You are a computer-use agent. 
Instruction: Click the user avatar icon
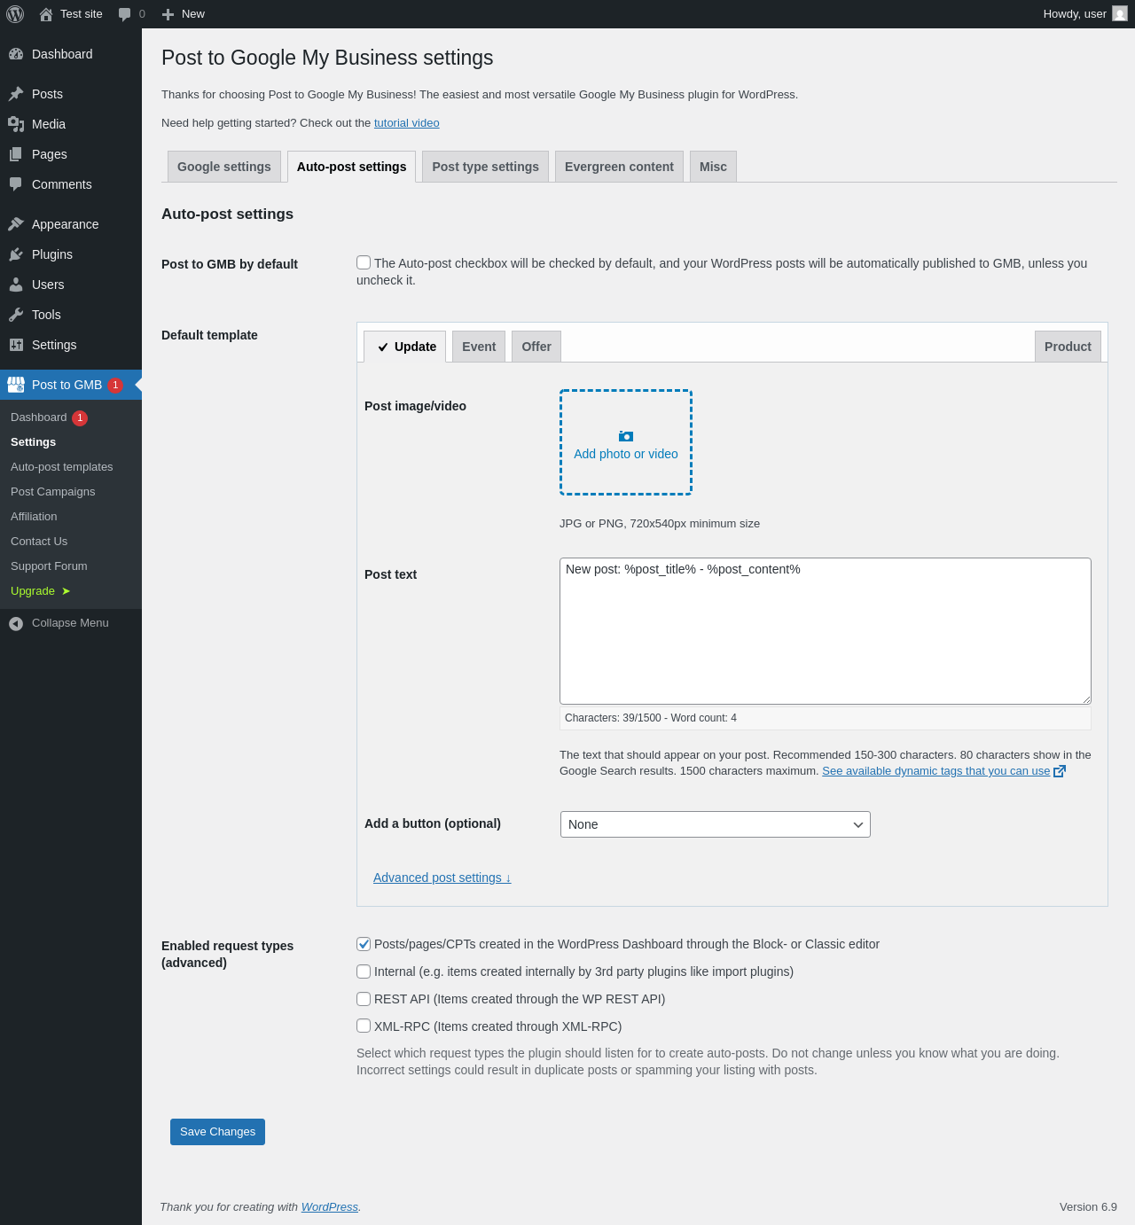point(1120,14)
